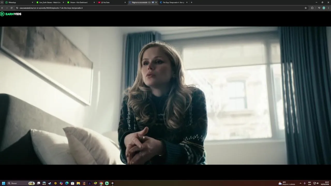Close the YouTube tab

(125, 2)
